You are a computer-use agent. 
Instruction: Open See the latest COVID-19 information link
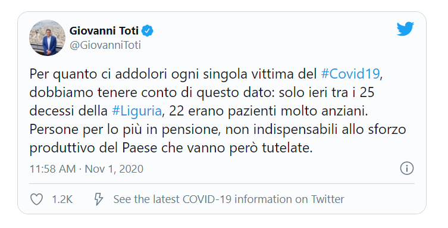(228, 199)
